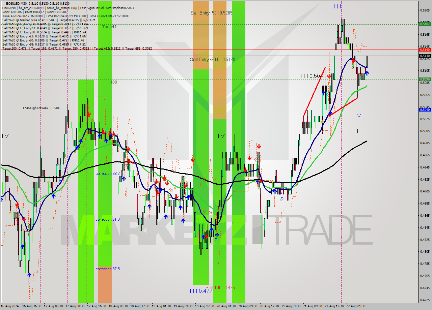Viewport: 432px width, 310px height.
Task: Click the 'Sell Entry -50 | 0.5205' label
Action: click(211, 13)
